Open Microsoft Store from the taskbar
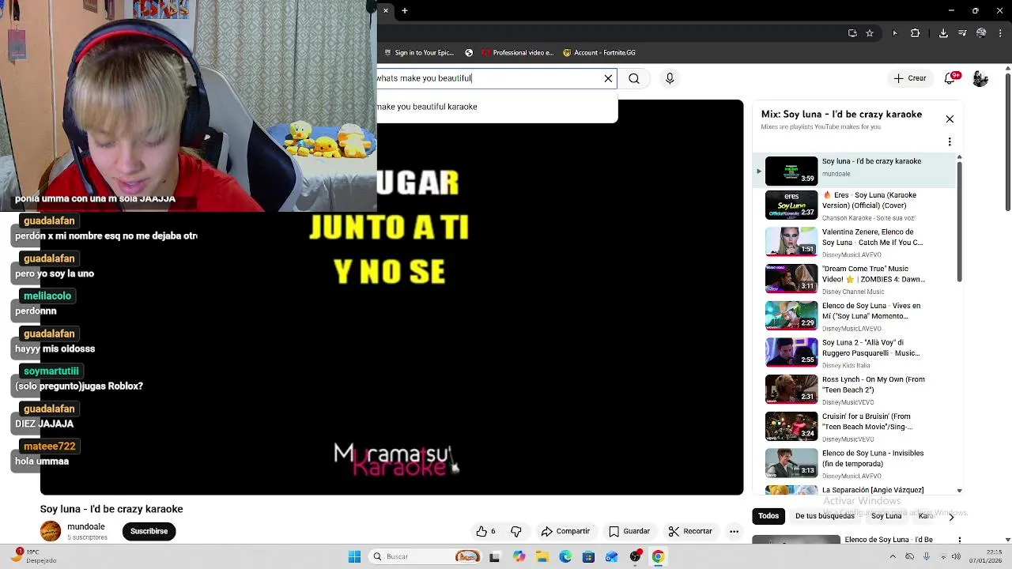 [x=588, y=556]
